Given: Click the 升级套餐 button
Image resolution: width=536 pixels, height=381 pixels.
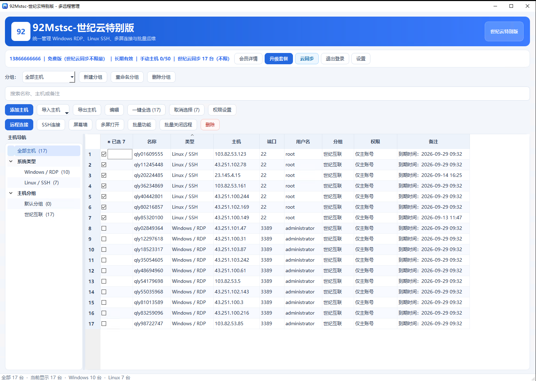Looking at the screenshot, I should 279,59.
